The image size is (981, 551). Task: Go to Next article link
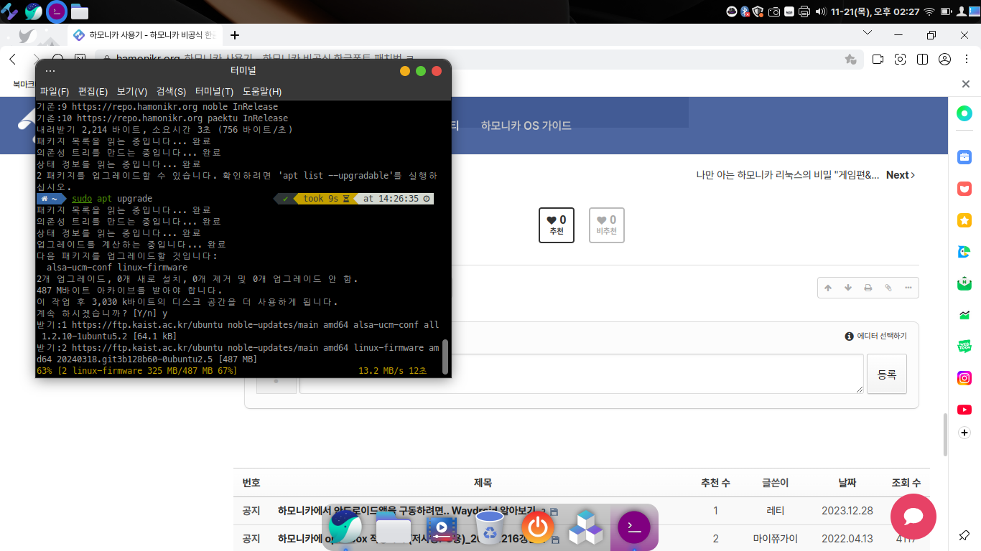tap(901, 175)
